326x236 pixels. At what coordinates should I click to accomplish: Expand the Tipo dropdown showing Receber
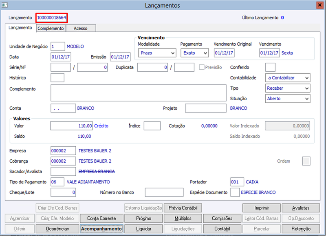point(288,88)
